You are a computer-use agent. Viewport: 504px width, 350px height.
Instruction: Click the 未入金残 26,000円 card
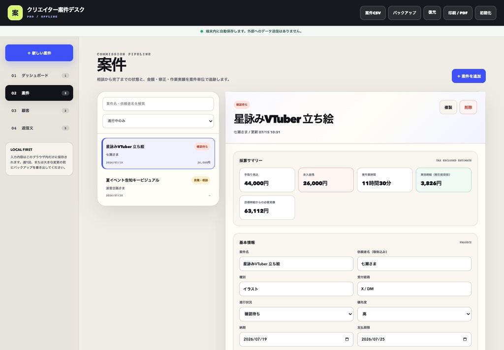point(326,180)
